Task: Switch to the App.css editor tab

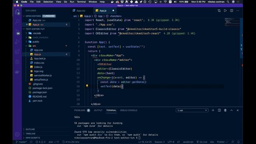Action: pos(81,11)
